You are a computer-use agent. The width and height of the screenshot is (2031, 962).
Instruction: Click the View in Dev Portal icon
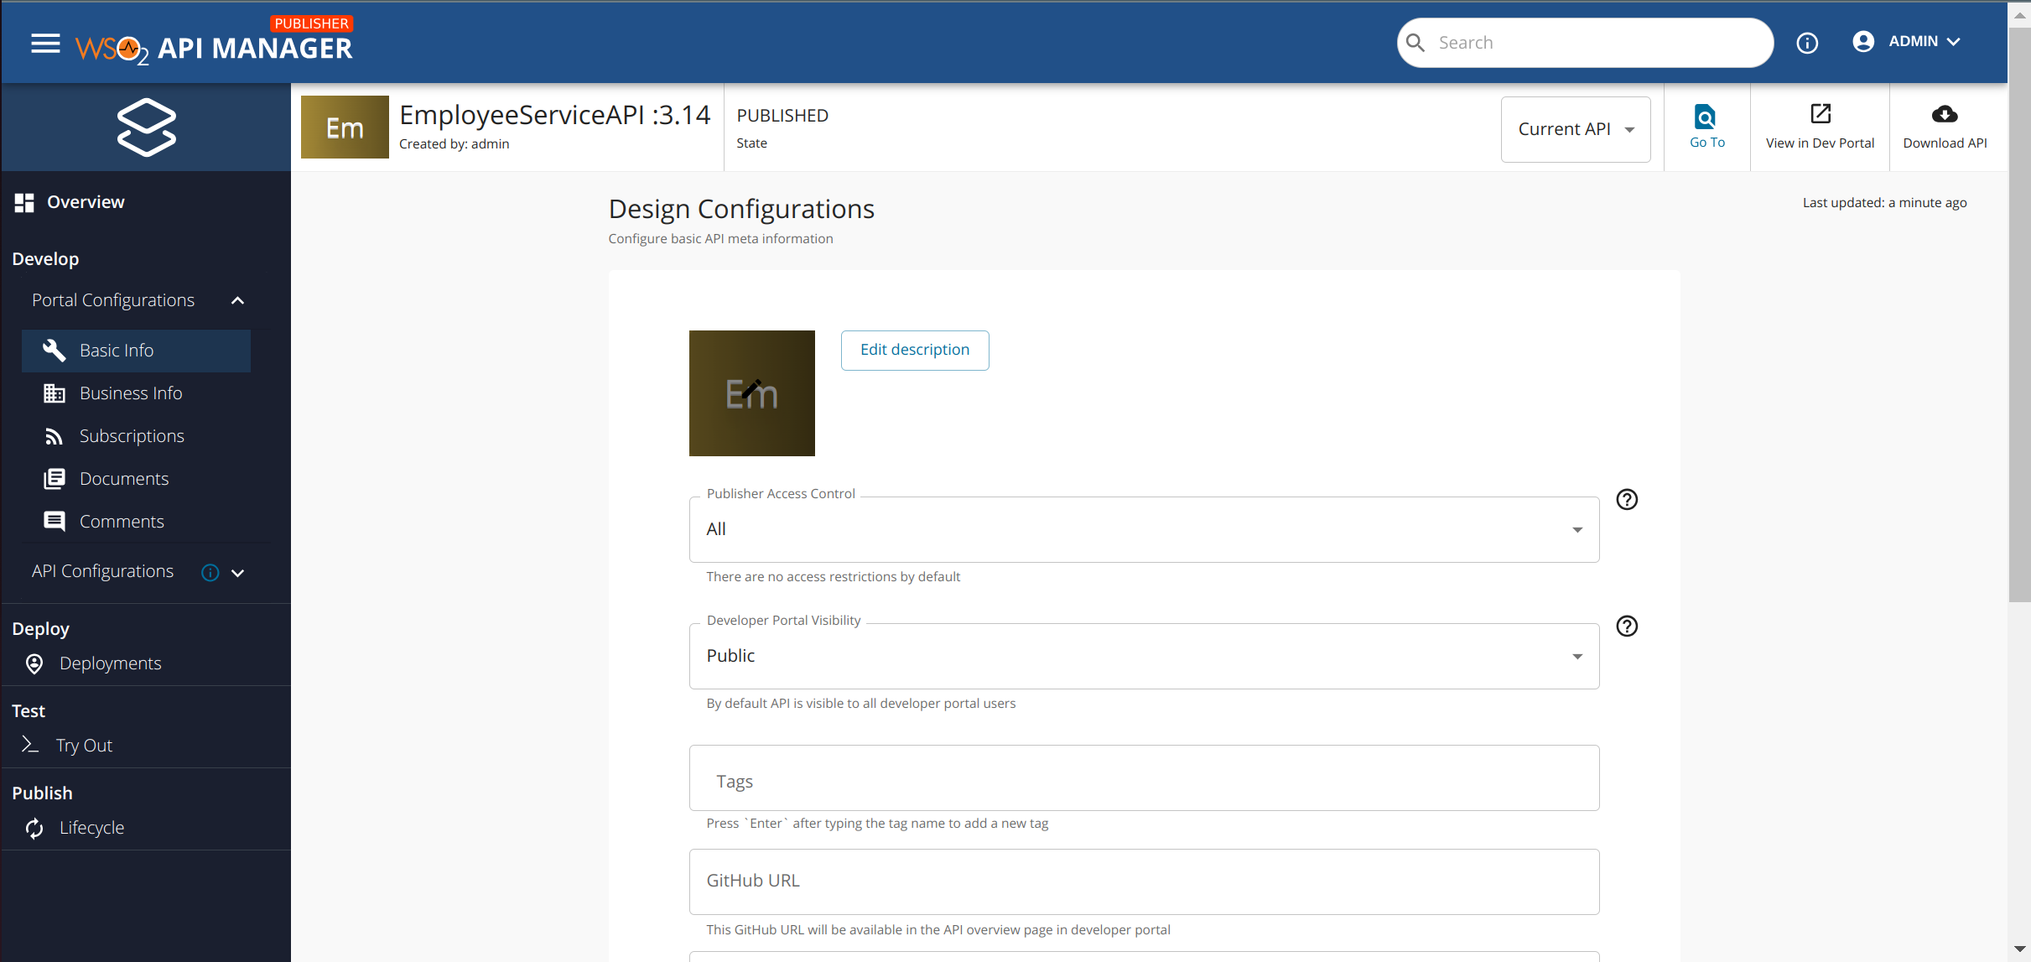click(1821, 114)
